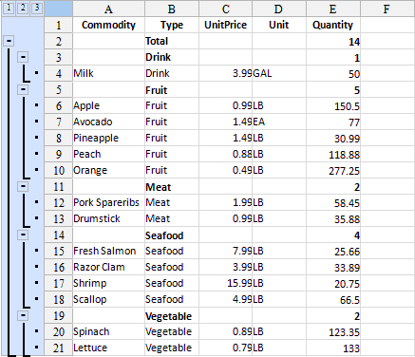Select column A header
The height and width of the screenshot is (357, 415).
(x=108, y=9)
